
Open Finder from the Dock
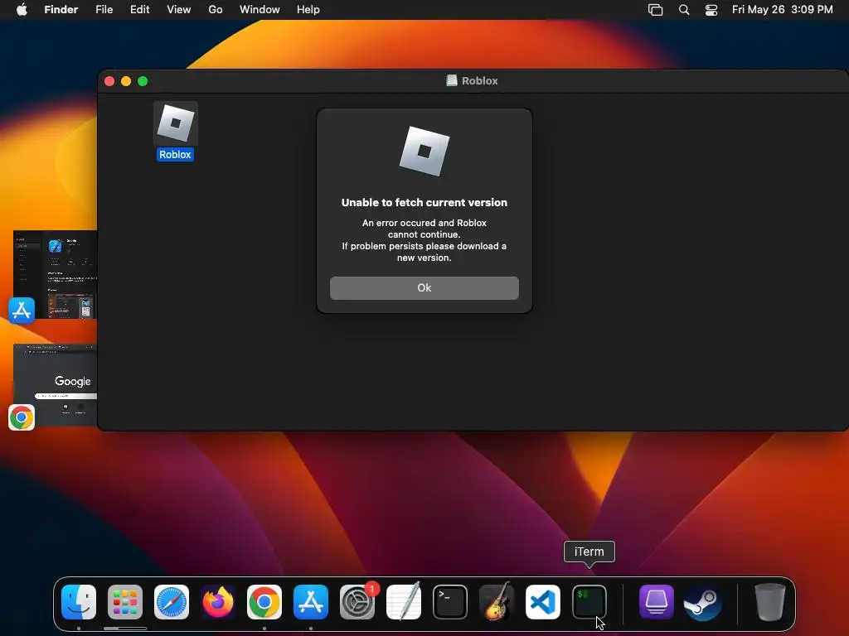point(79,602)
